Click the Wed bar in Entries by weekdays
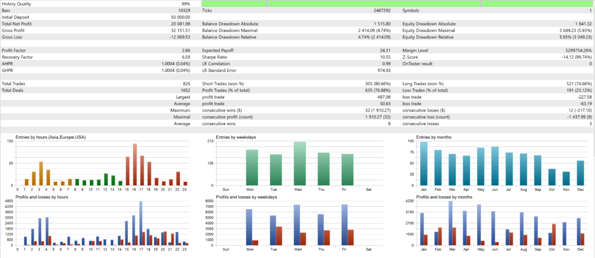595x258 pixels. 300,163
